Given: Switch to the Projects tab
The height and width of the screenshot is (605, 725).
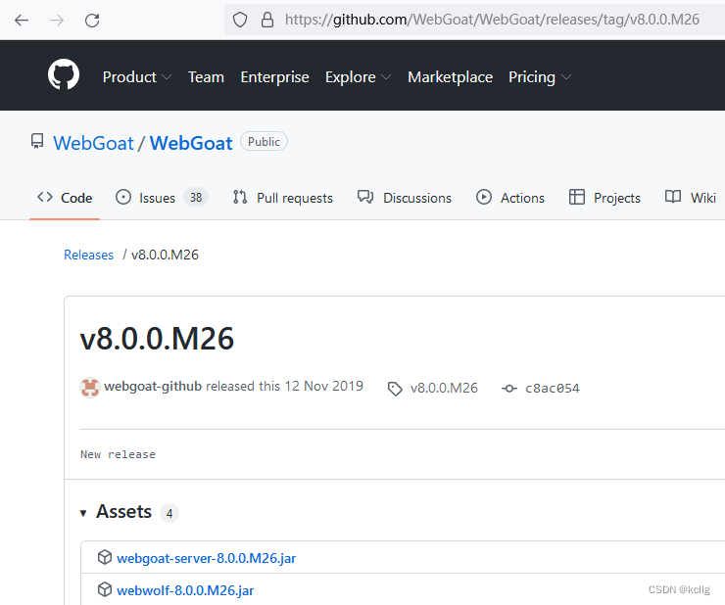Looking at the screenshot, I should (x=604, y=198).
